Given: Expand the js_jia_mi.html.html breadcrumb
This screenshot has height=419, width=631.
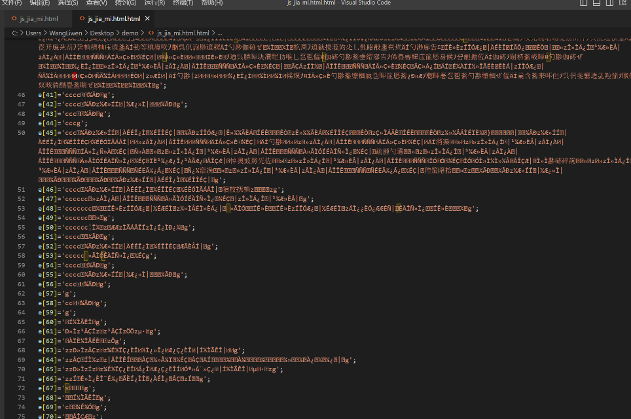Looking at the screenshot, I should (183, 33).
